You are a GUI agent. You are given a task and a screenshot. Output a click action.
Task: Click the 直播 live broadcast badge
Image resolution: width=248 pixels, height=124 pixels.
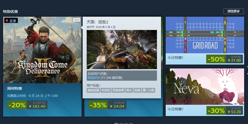pyautogui.click(x=11, y=20)
